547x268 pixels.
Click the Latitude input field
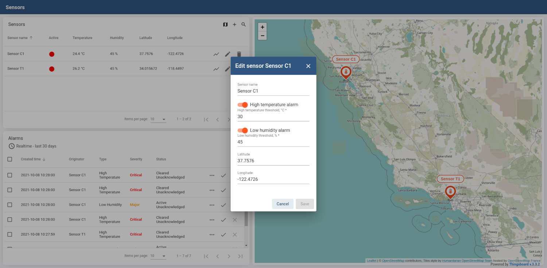click(273, 161)
